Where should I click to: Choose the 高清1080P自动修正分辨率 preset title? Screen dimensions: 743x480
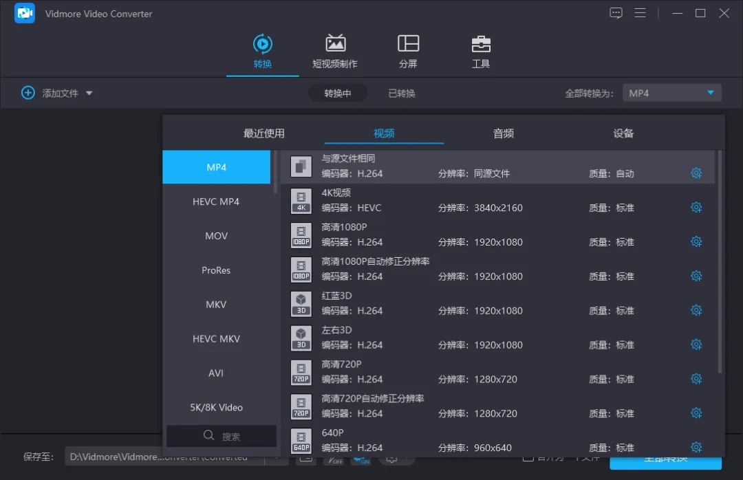376,261
